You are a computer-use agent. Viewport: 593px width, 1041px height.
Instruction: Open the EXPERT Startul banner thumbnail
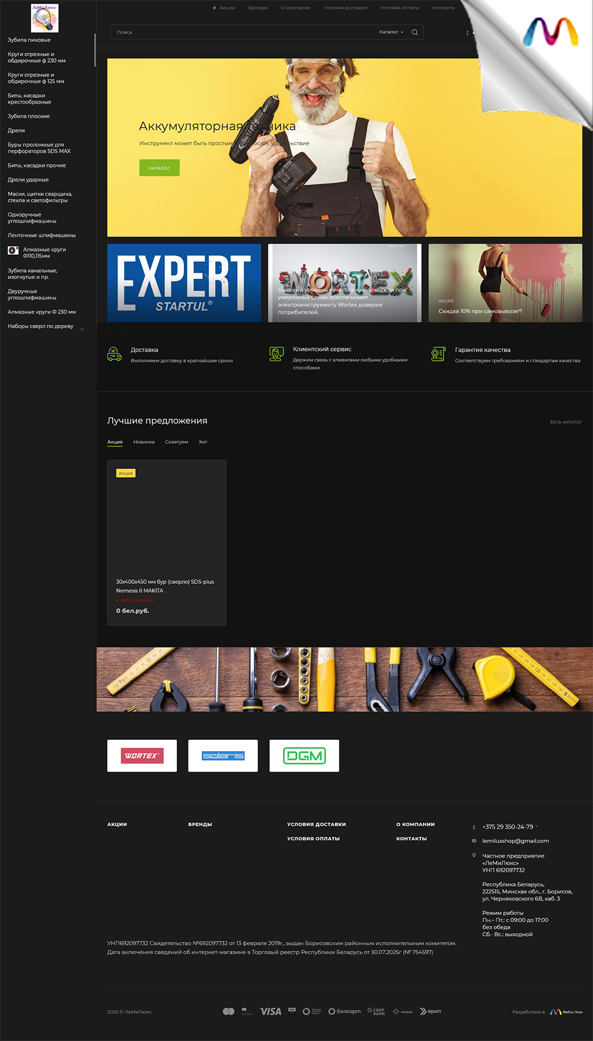pos(184,283)
